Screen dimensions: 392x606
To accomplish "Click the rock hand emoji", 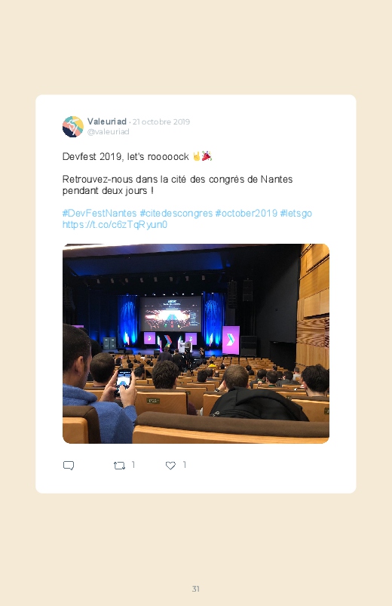I will tap(197, 156).
